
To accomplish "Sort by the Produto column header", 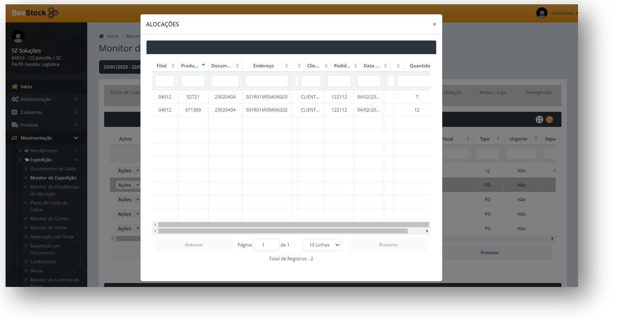I will point(190,66).
